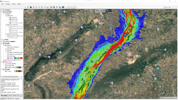Click the Min button in toolbar
Screen dimensions: 178x100
(72, 7)
